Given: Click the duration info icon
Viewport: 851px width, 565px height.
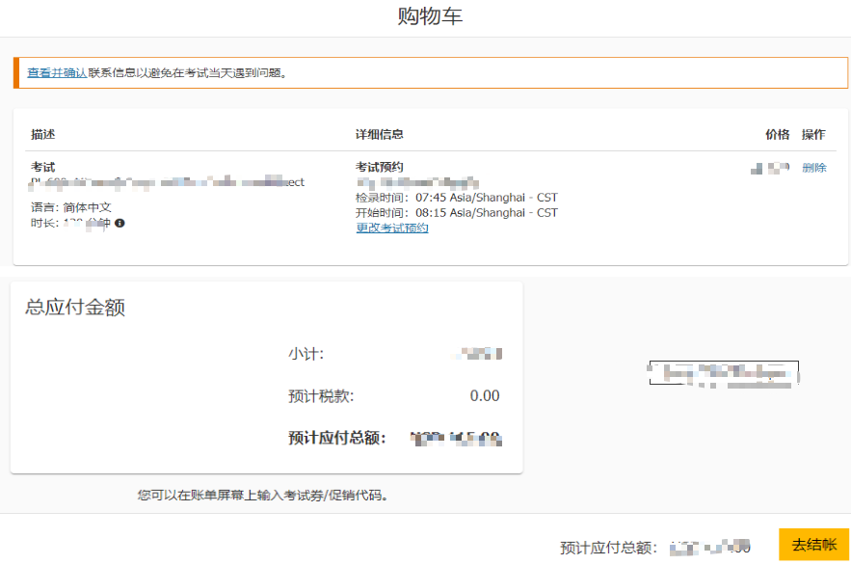Looking at the screenshot, I should tap(120, 224).
